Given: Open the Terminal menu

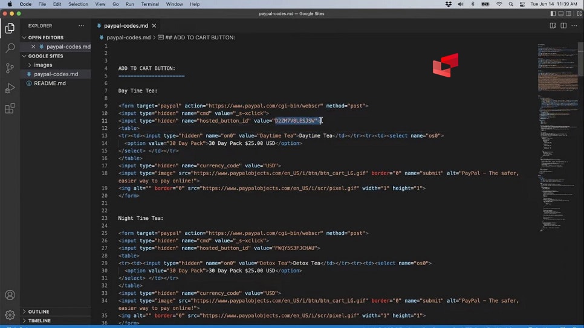Looking at the screenshot, I should click(x=150, y=4).
